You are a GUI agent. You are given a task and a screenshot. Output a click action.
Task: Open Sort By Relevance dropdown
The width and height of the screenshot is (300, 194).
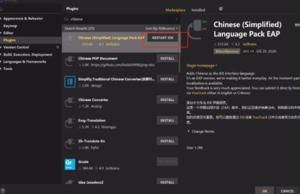(162, 29)
